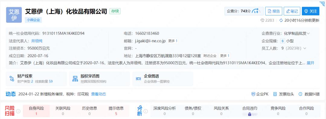This screenshot has width=326, height=119.
Task: Select the 自身风险 tab
Action: 37,111
